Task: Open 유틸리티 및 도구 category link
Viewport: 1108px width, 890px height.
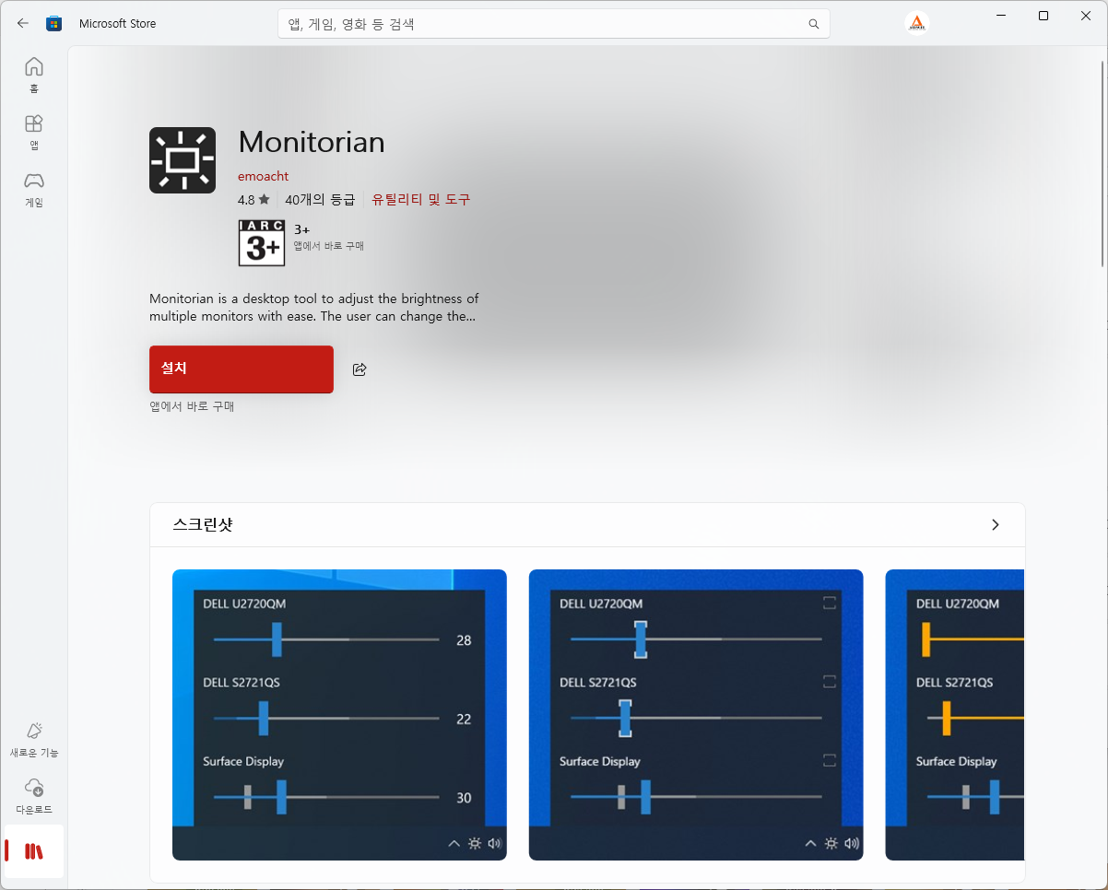Action: (420, 199)
